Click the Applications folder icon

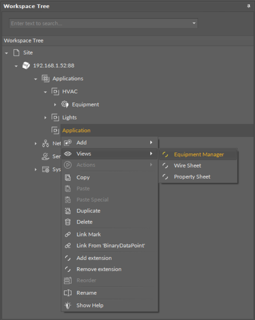[x=46, y=79]
